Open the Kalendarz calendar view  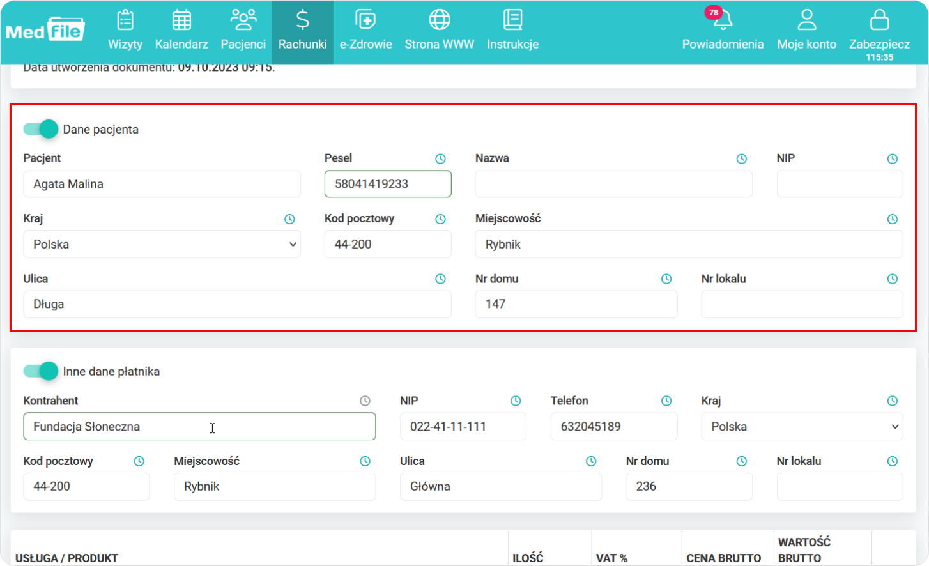[181, 31]
